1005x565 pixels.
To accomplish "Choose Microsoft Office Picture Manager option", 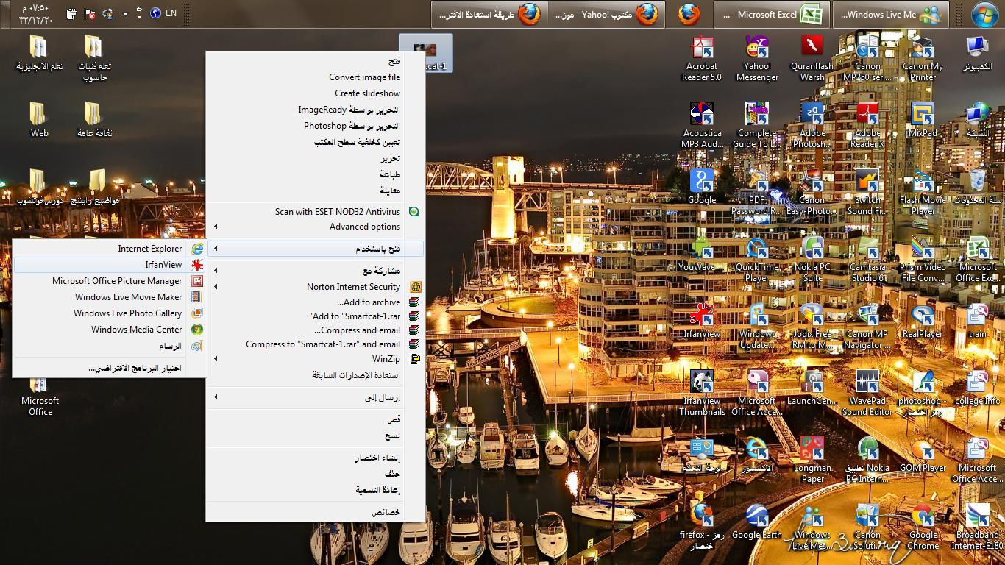I will click(110, 281).
